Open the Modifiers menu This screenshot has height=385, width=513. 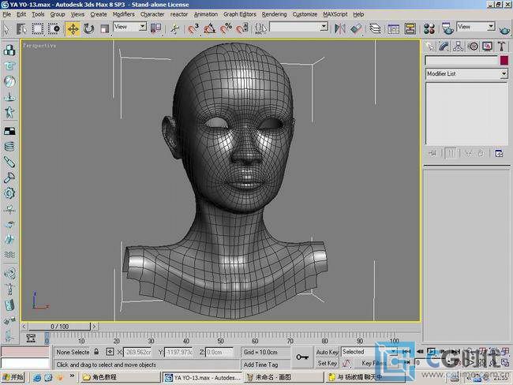tap(123, 14)
